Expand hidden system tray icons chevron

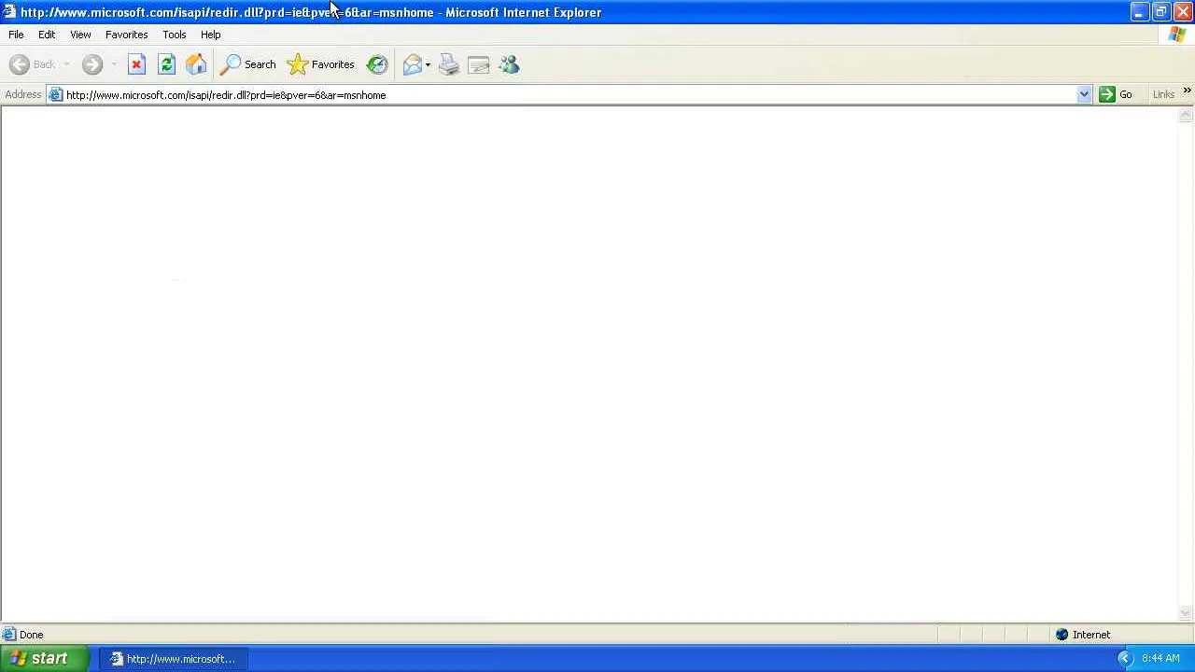coord(1124,659)
